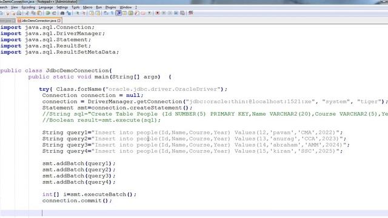Click the spell check ABC icon
The height and width of the screenshot is (218, 388).
[x=190, y=13]
